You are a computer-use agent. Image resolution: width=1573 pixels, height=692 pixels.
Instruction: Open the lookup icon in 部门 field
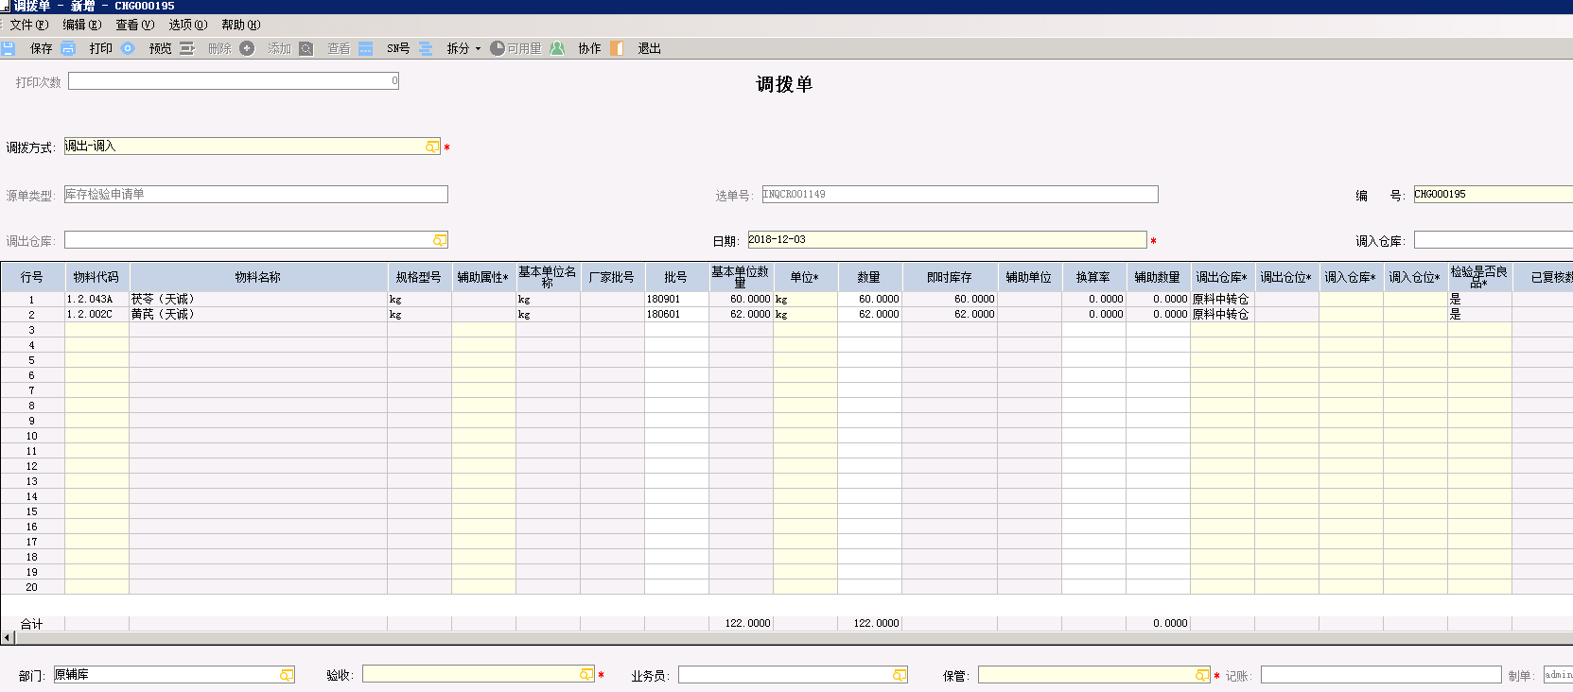point(287,675)
